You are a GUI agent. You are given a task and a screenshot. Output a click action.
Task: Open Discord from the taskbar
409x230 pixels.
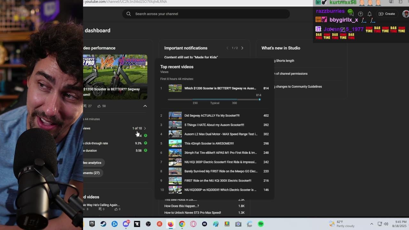(126, 224)
